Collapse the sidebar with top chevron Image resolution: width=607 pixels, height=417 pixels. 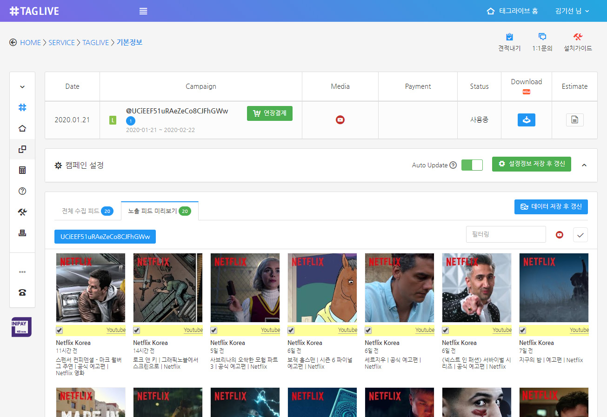coord(22,87)
